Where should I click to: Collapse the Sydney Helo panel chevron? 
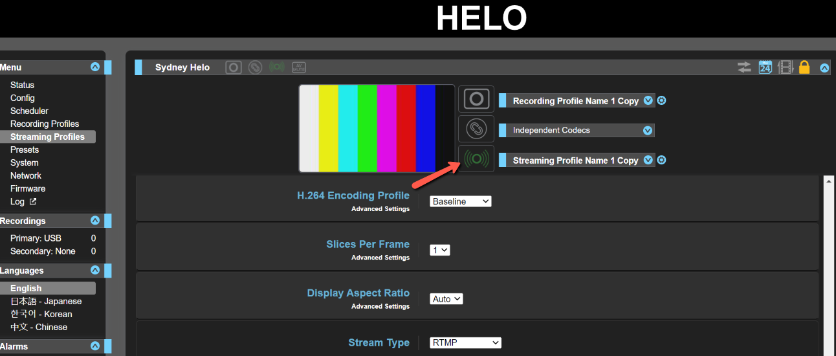click(x=824, y=67)
